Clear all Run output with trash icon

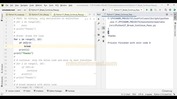pos(103,41)
